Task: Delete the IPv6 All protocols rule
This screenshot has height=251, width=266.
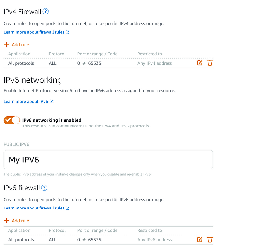Action: (210, 240)
